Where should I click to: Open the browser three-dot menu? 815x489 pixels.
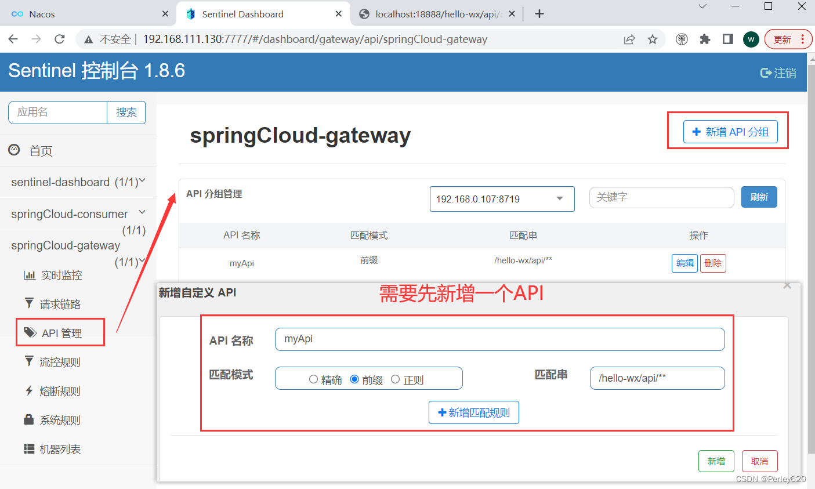pos(803,39)
